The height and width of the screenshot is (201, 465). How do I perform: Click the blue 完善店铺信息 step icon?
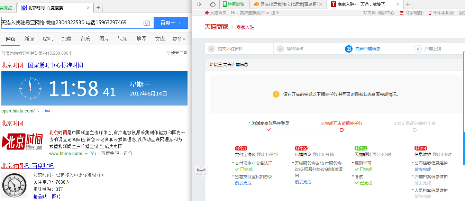pyautogui.click(x=348, y=49)
